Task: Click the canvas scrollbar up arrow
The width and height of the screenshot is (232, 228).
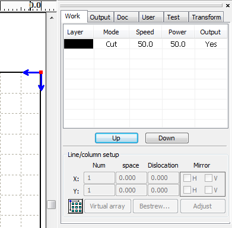Action: pyautogui.click(x=52, y=18)
